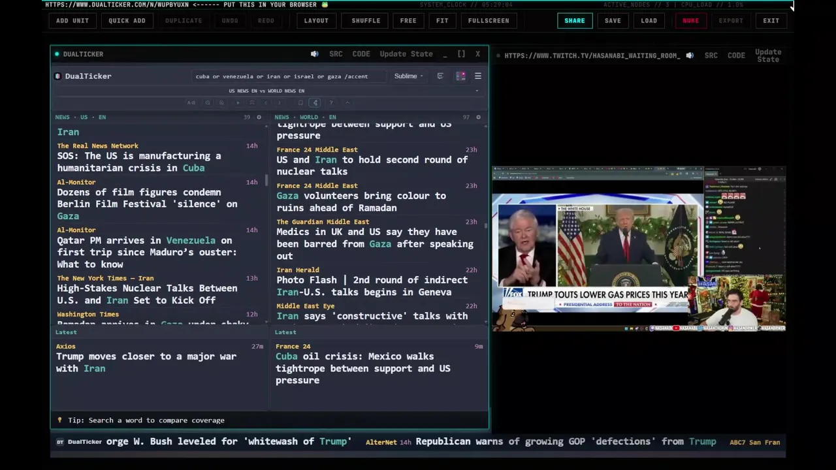The width and height of the screenshot is (836, 470).
Task: Open Twitch icon in DualTicker header
Action: (x=440, y=76)
